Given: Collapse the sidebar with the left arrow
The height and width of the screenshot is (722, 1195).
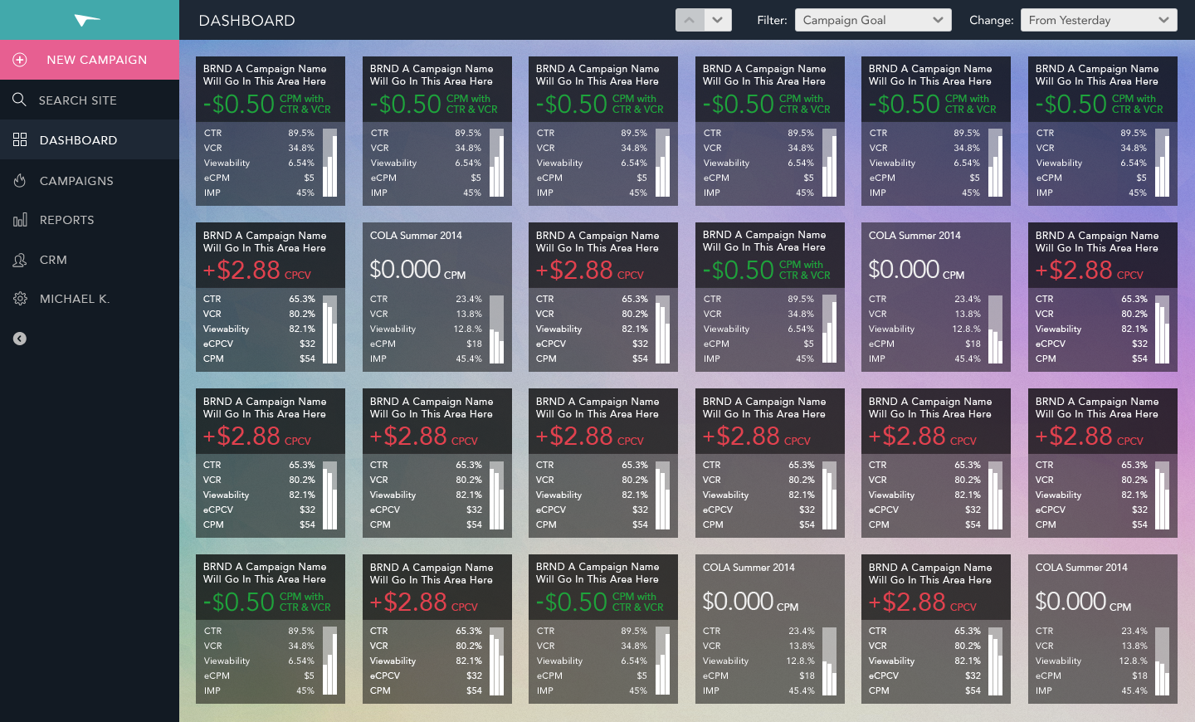Looking at the screenshot, I should (x=20, y=339).
